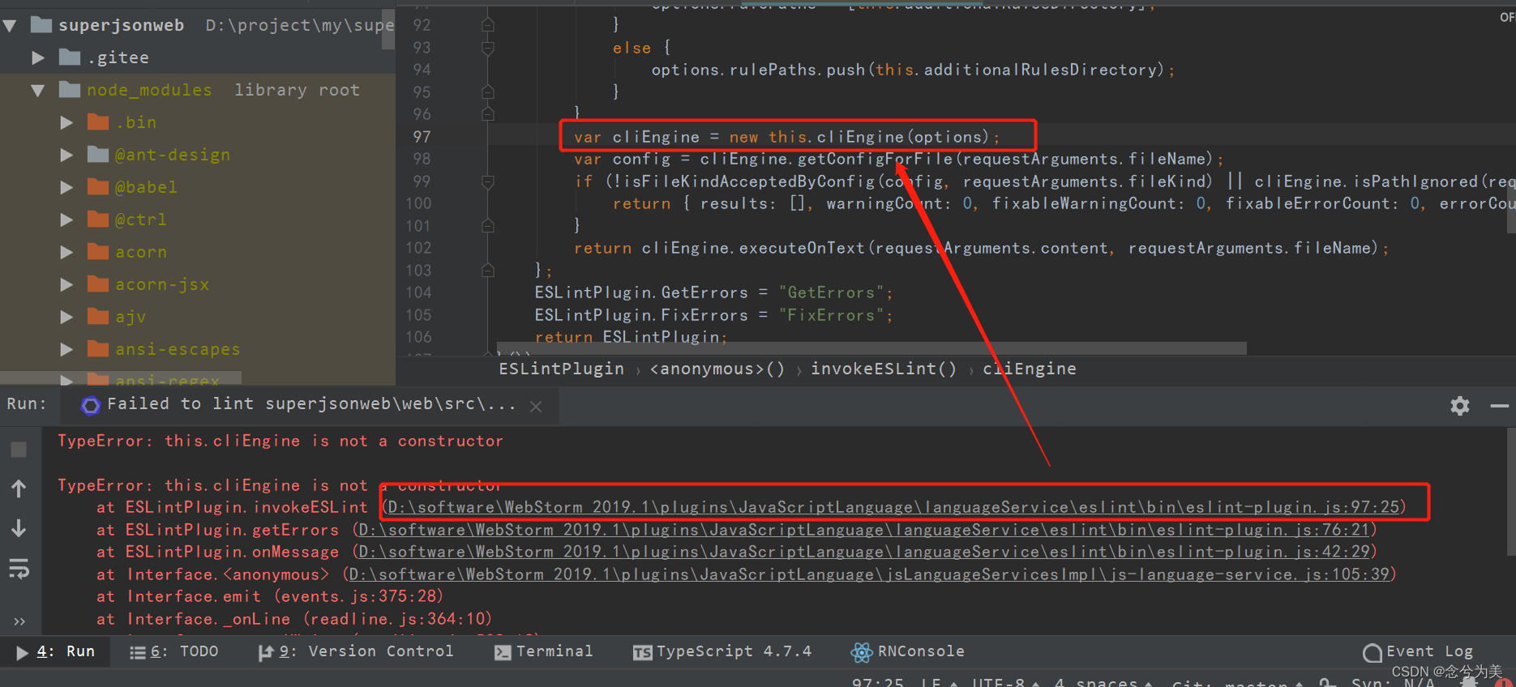Viewport: 1516px width, 687px height.
Task: Select the .gitee folder item
Action: (118, 58)
